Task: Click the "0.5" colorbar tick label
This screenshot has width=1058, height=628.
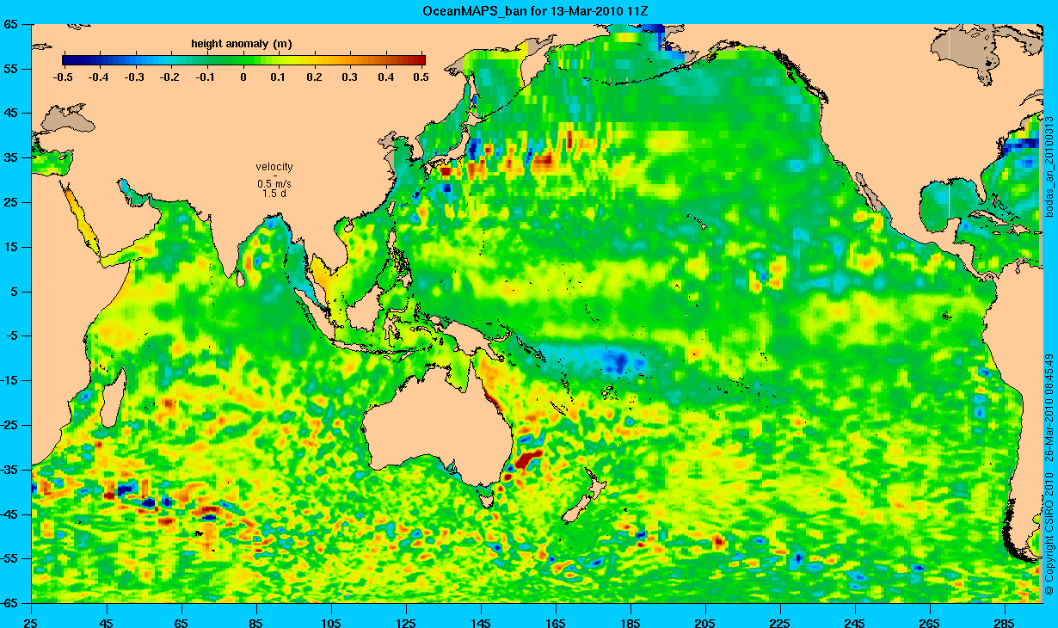Action: 421,77
